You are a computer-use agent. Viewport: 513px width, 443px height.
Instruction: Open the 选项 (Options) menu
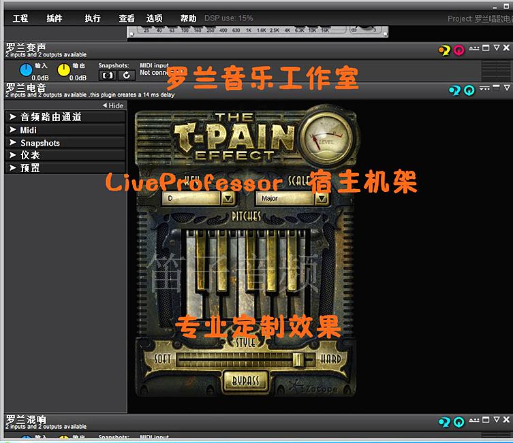click(x=155, y=18)
